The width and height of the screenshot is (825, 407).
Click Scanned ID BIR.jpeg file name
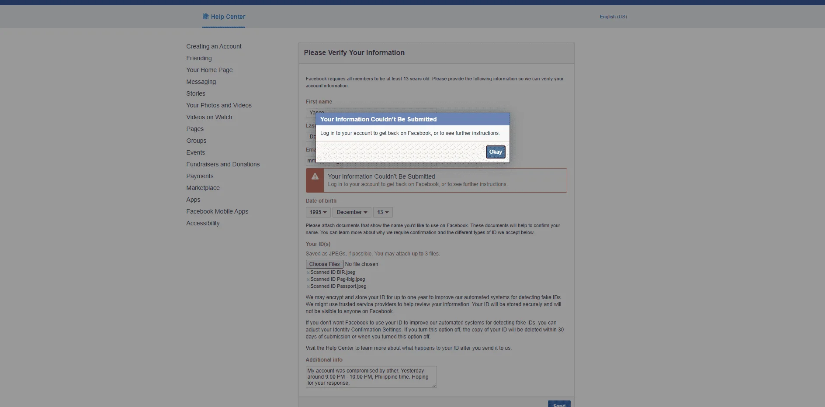pyautogui.click(x=333, y=272)
